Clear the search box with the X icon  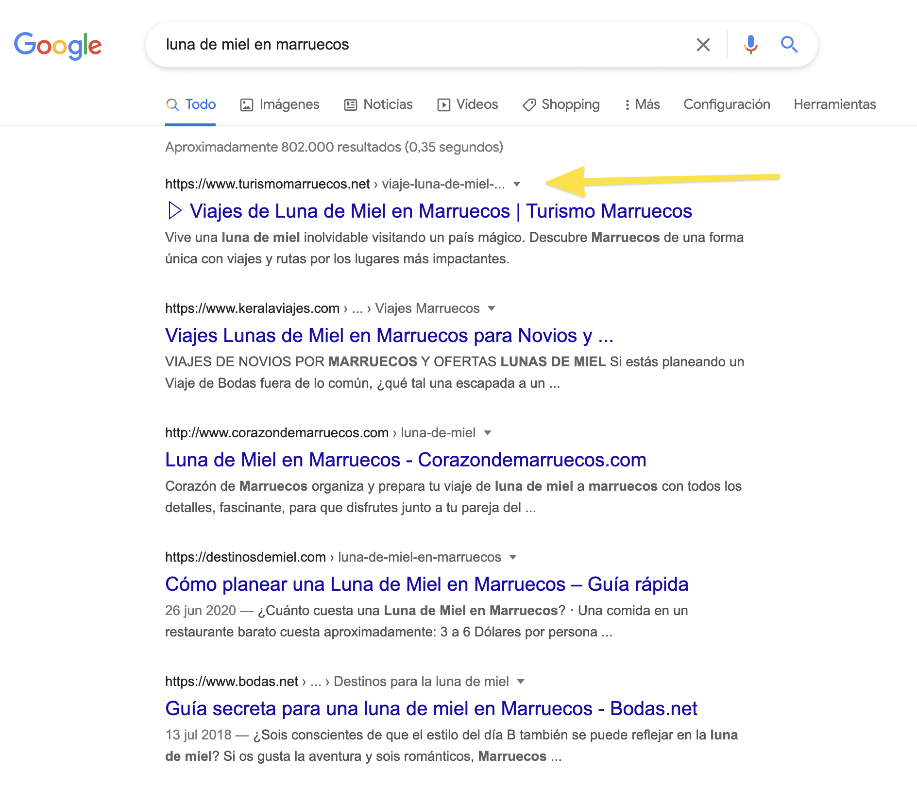pos(703,45)
